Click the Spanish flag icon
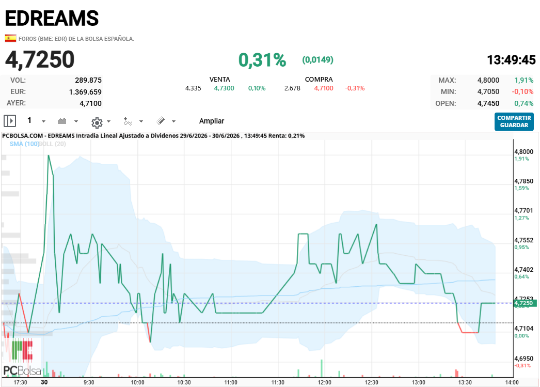540x387 pixels. tap(10, 38)
